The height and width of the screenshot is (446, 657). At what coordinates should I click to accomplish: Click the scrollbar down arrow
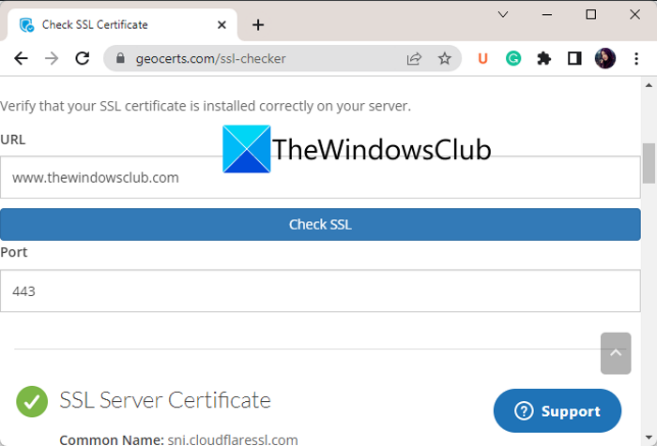click(649, 438)
